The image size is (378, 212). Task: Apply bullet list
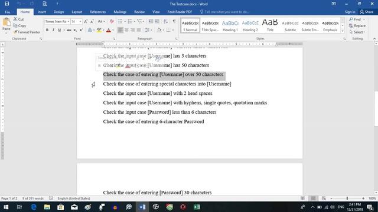click(120, 22)
